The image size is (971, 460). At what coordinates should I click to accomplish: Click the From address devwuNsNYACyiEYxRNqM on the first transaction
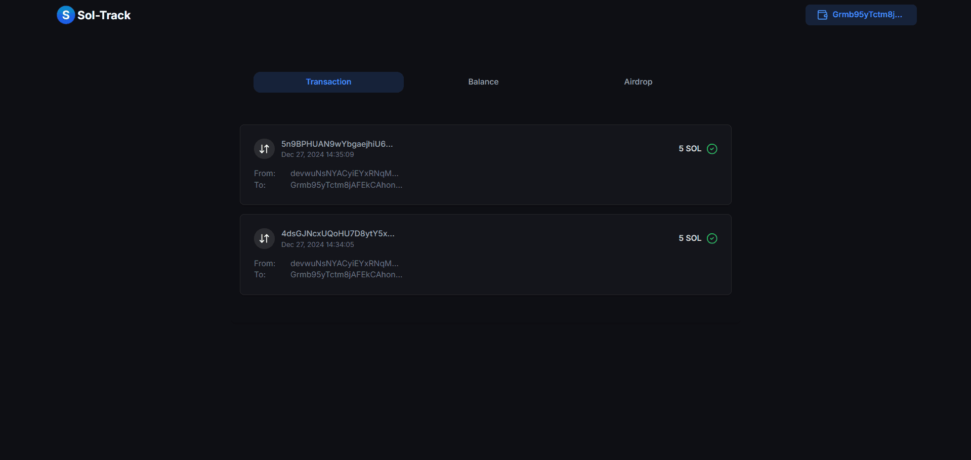344,173
